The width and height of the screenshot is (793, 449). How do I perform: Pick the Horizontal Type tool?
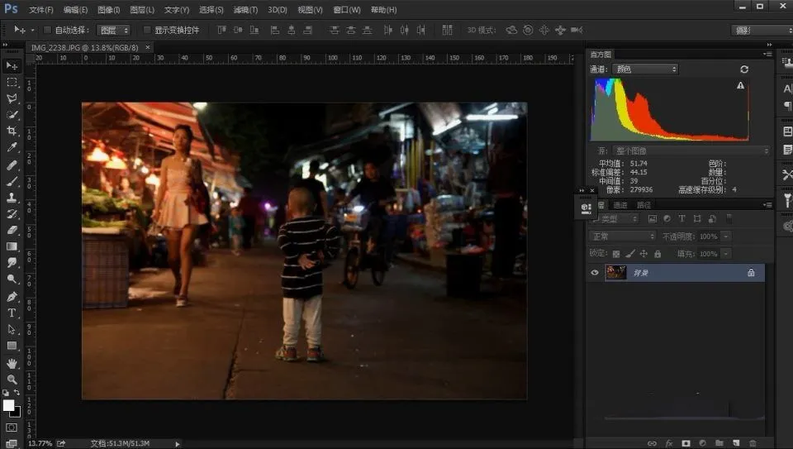pyautogui.click(x=12, y=313)
